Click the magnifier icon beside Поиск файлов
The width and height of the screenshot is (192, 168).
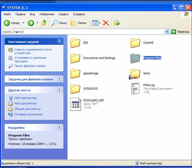coord(11,66)
